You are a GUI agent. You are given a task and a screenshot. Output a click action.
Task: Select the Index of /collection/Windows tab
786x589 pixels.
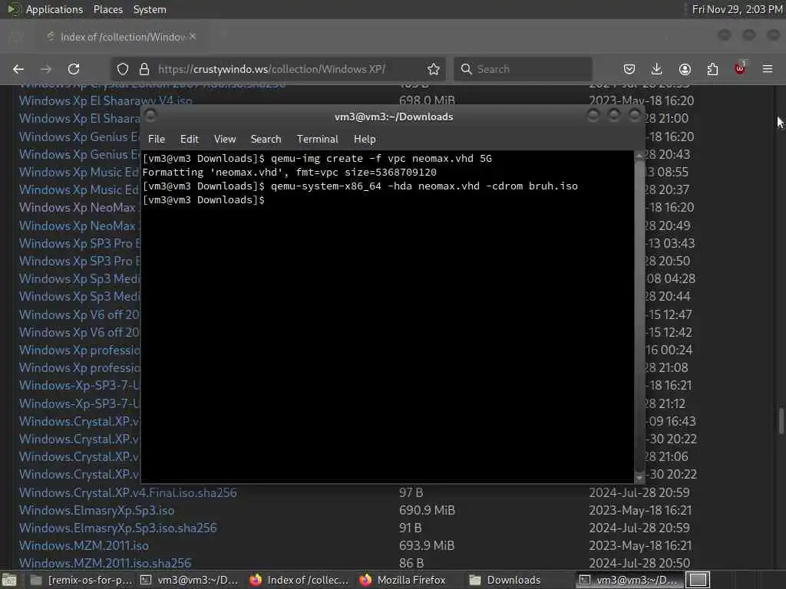click(121, 37)
